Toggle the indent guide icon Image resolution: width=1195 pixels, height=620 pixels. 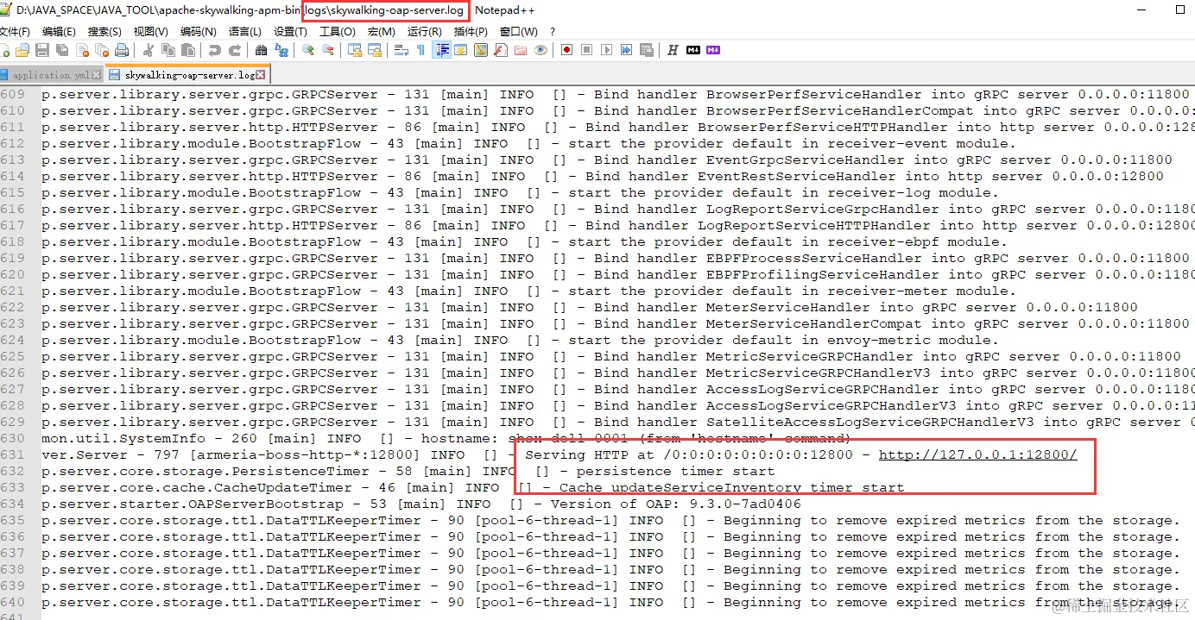pos(442,50)
